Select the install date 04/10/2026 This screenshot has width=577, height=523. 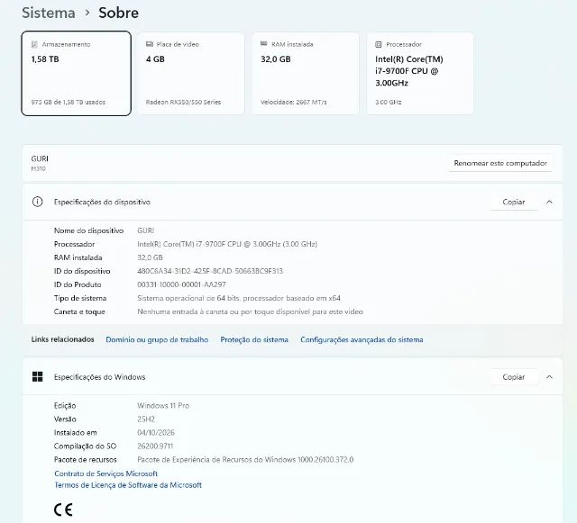[x=156, y=433]
